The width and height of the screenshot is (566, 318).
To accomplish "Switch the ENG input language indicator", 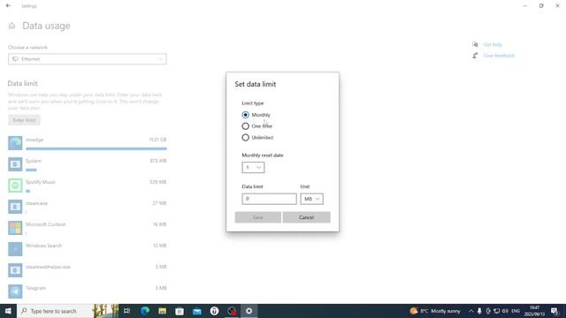I will (x=516, y=311).
